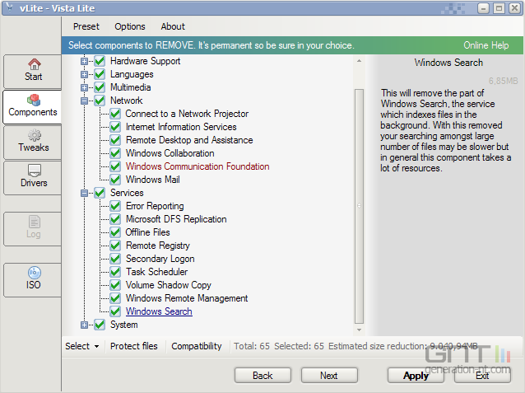This screenshot has width=525, height=393.
Task: Click the Next button
Action: 329,375
